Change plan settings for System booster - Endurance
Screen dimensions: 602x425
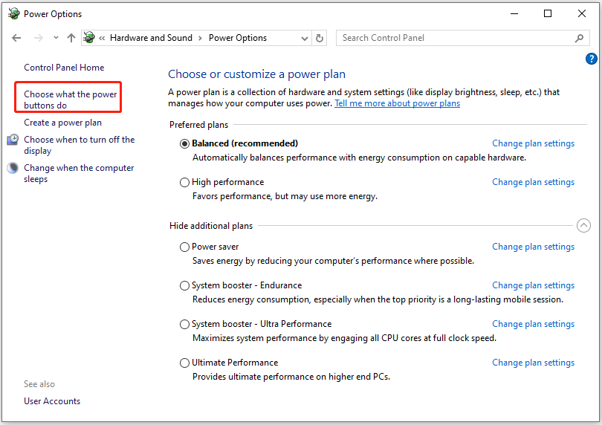[534, 285]
